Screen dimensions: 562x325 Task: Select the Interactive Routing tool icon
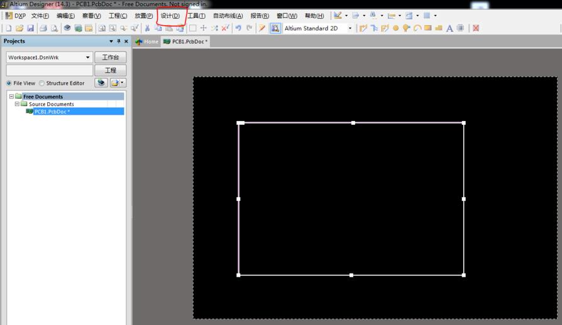tap(363, 28)
